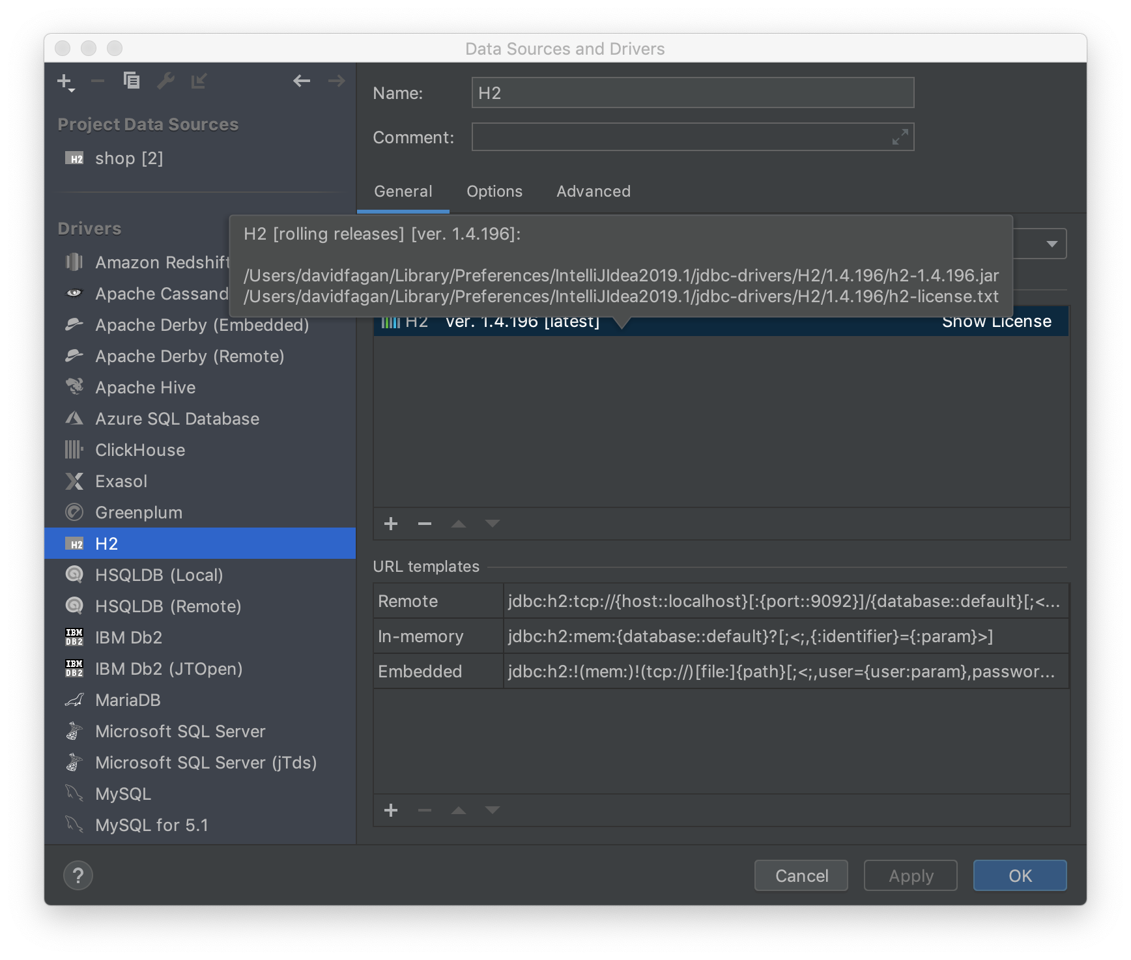The height and width of the screenshot is (960, 1131).
Task: Click the duplicate data source icon
Action: (x=132, y=80)
